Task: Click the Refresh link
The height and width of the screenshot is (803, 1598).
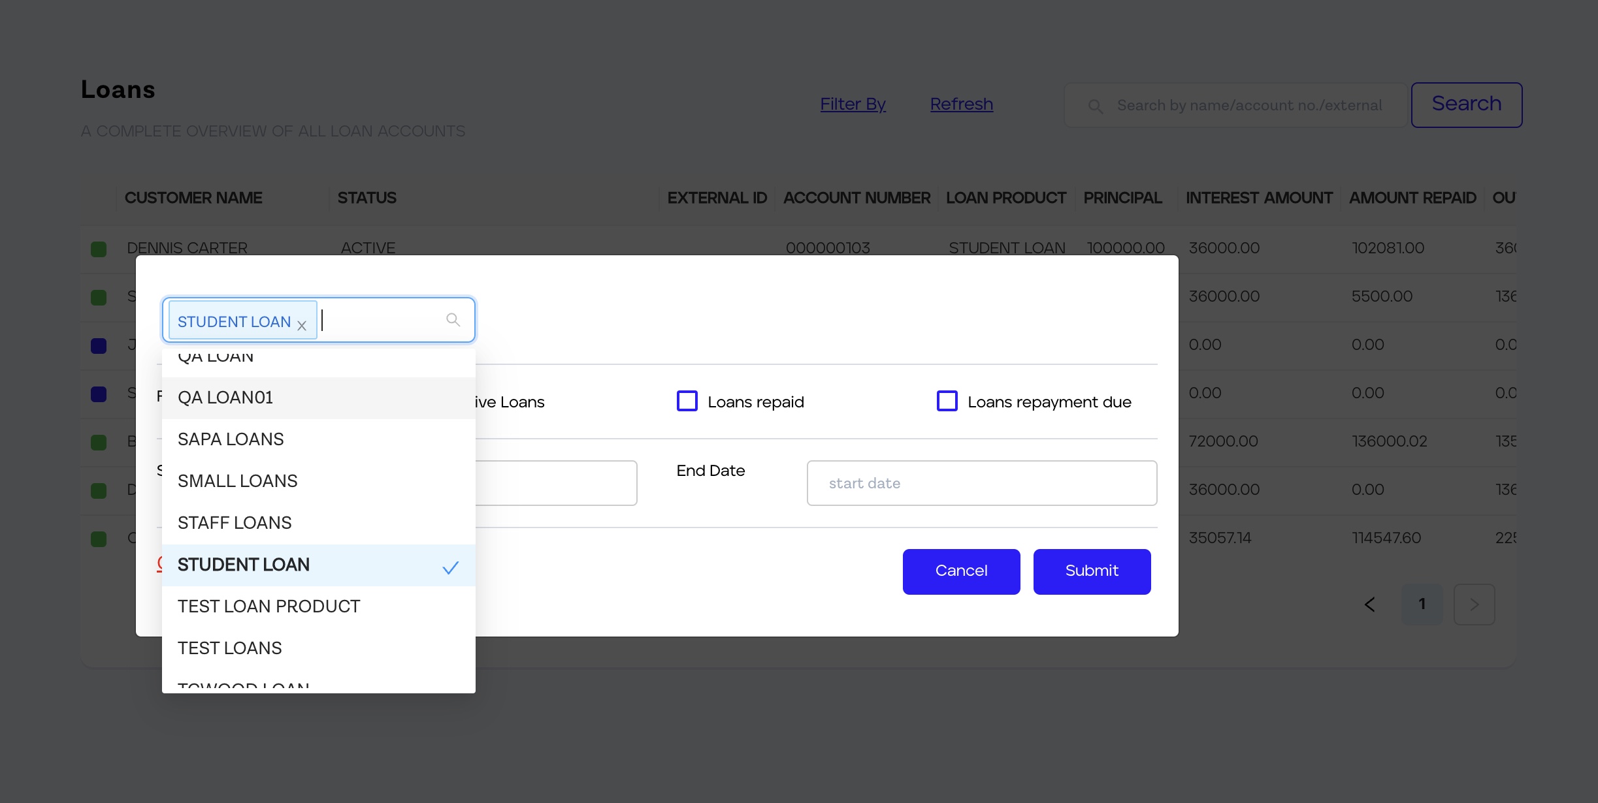Action: 961,104
